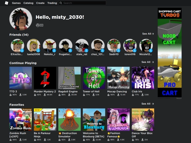The image size is (191, 143).
Task: Open Be A Parkour Ninja thumbnail
Action: (x=45, y=120)
